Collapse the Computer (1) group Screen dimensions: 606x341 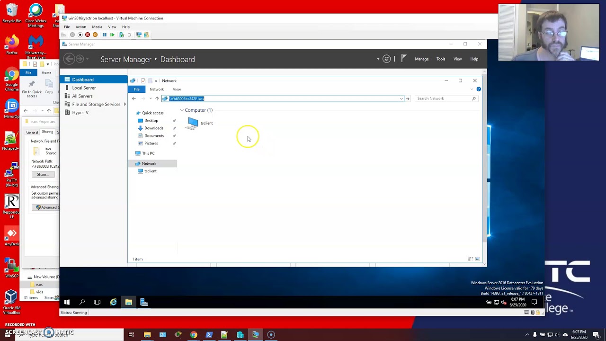(x=182, y=110)
